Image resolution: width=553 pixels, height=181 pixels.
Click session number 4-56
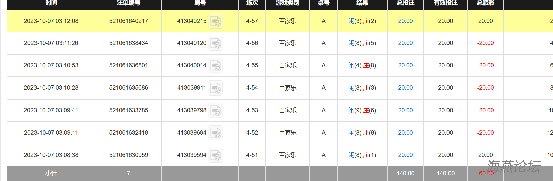click(x=252, y=43)
